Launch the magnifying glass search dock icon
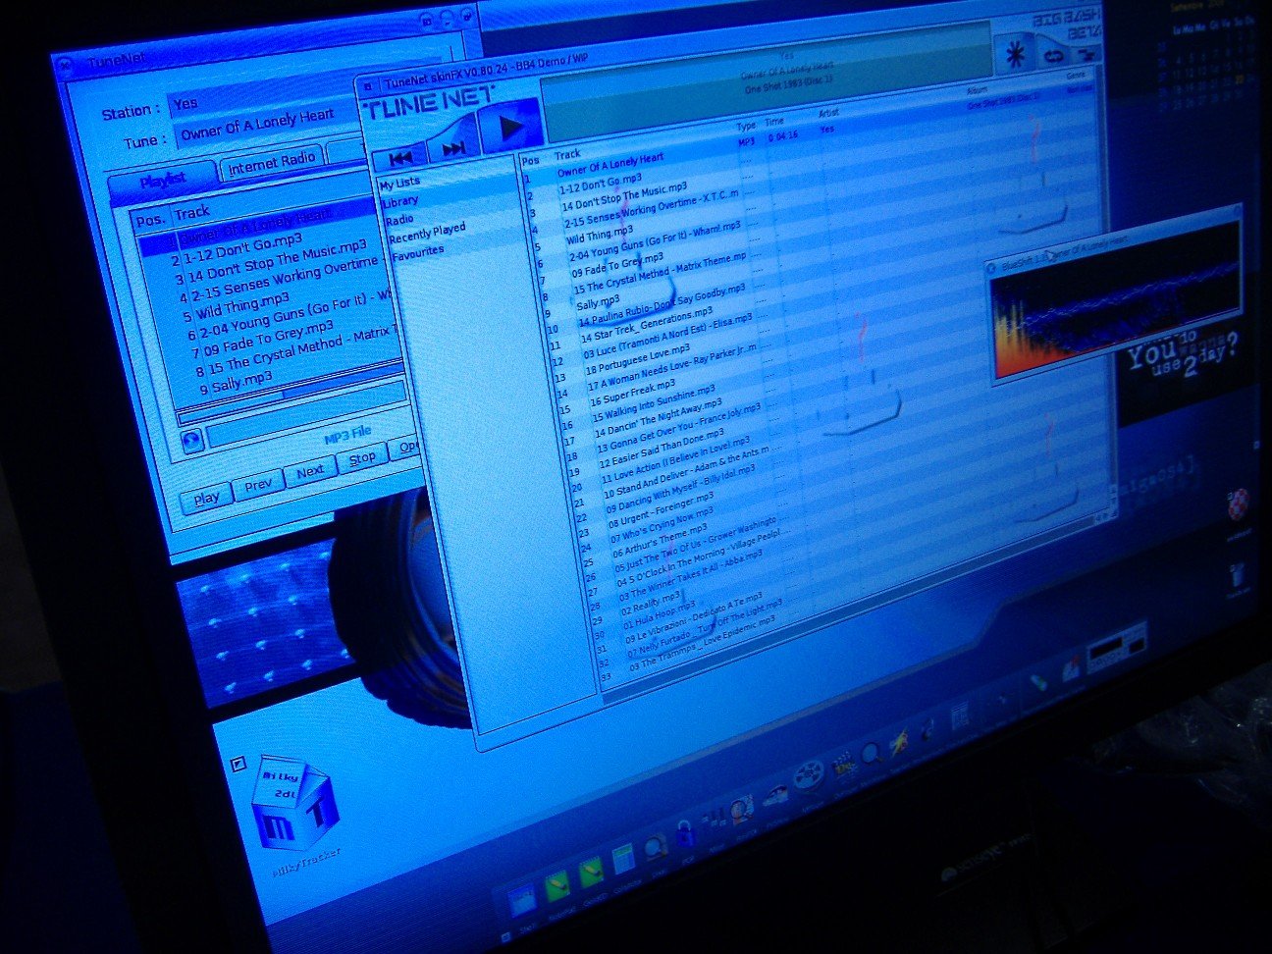The height and width of the screenshot is (954, 1272). [870, 754]
